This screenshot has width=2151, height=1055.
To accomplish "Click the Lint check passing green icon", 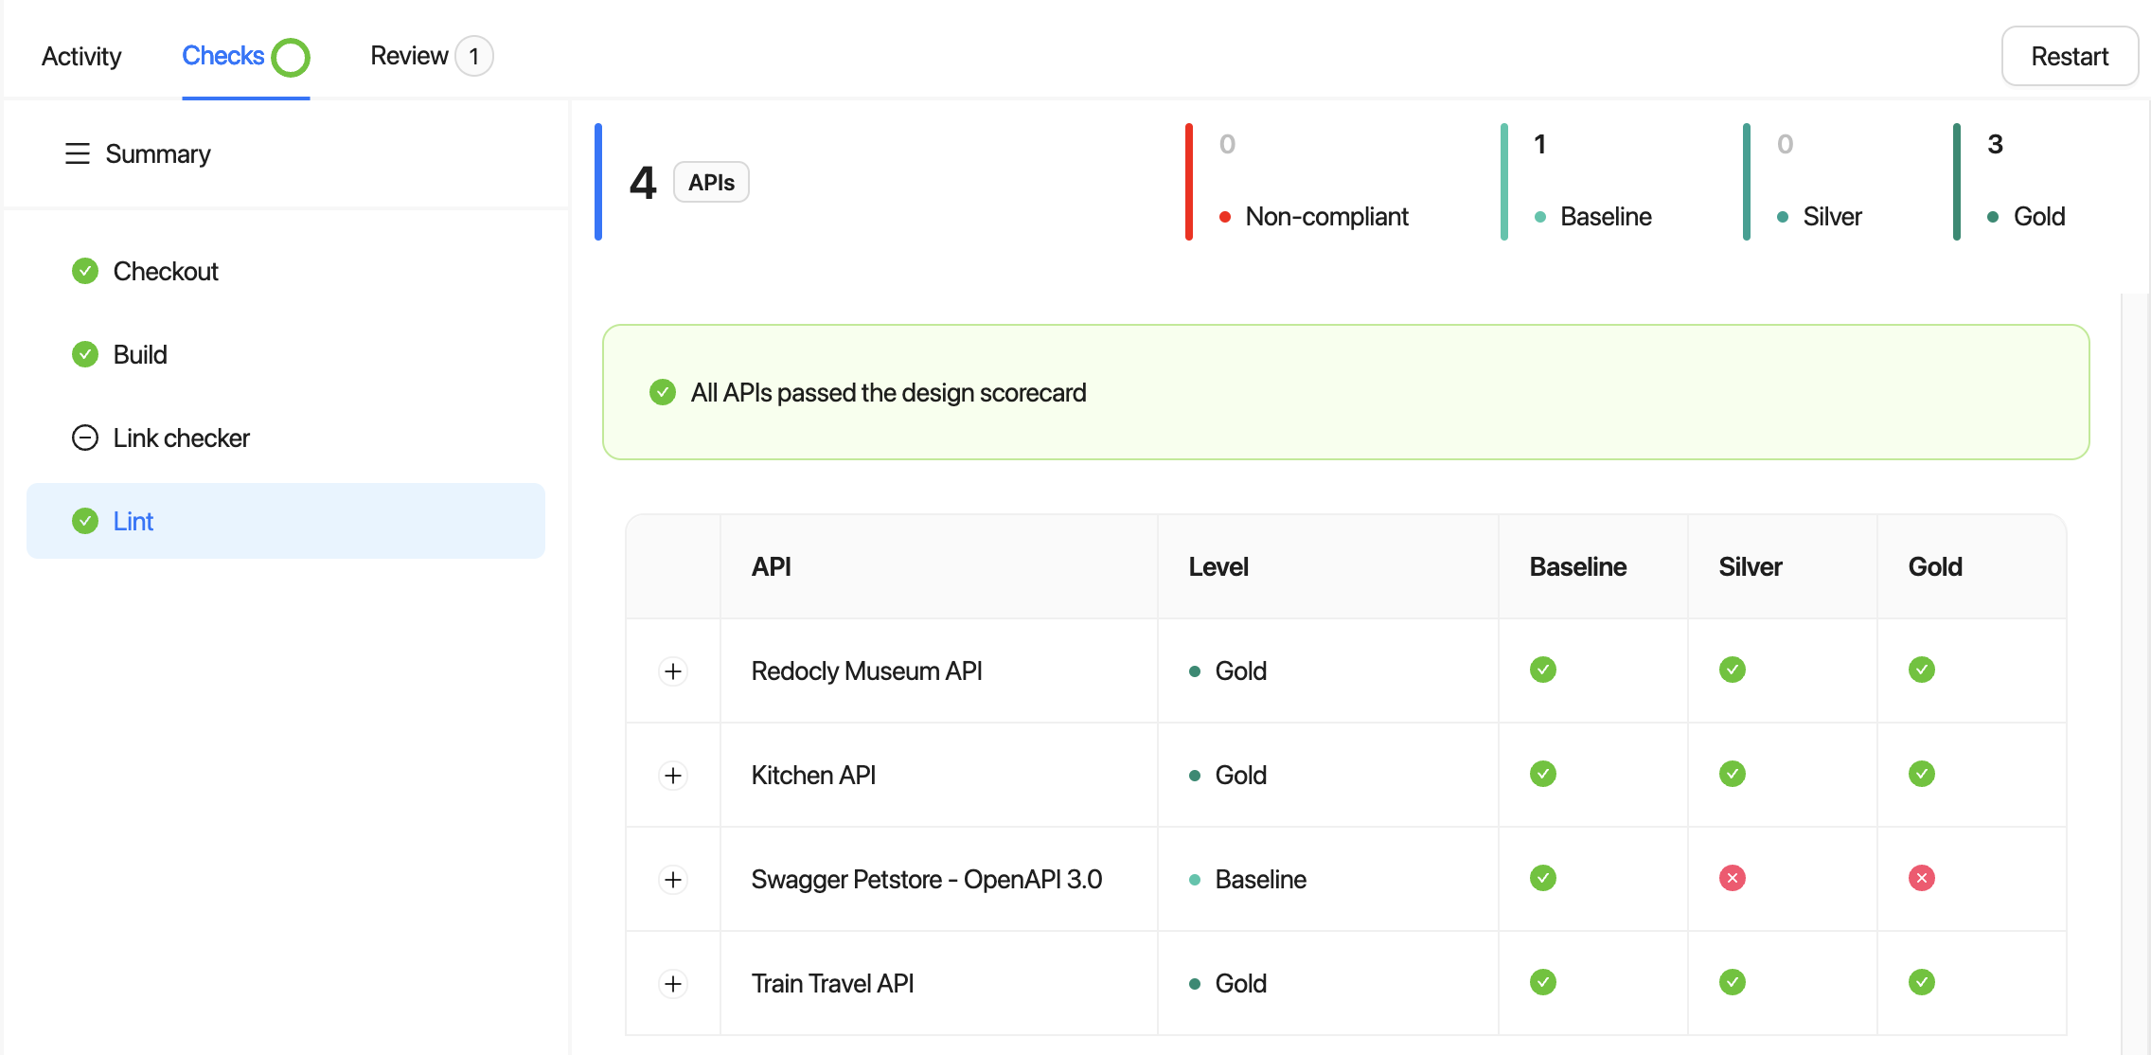I will 85,520.
